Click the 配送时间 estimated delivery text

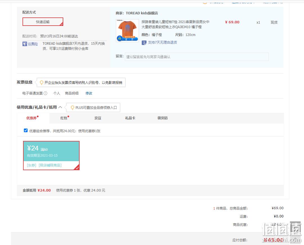point(59,36)
